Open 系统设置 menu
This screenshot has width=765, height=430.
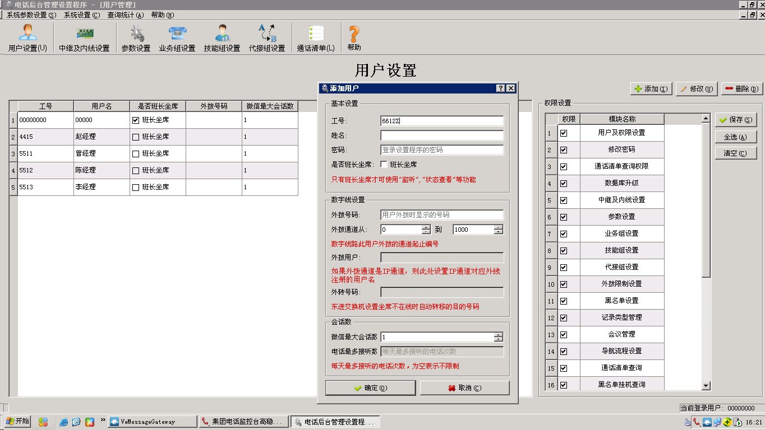point(82,15)
